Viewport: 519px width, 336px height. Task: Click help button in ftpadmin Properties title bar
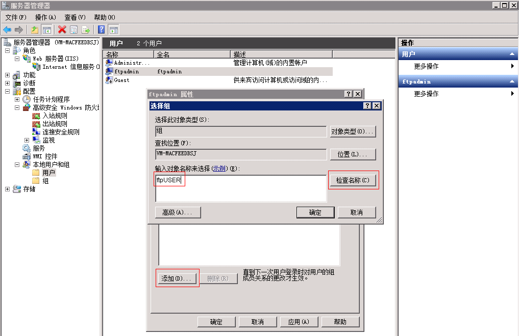pyautogui.click(x=348, y=94)
